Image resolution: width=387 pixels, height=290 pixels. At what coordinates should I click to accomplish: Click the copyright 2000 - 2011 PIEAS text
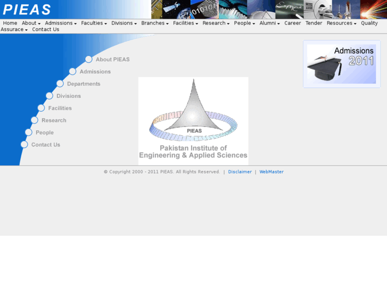[162, 172]
